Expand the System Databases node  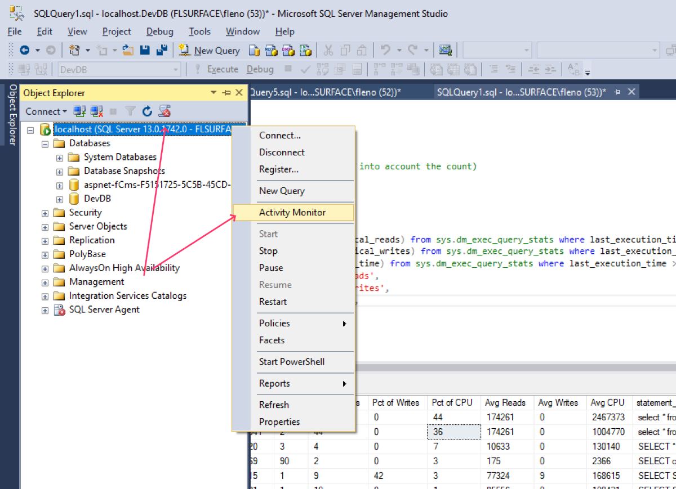pos(60,158)
